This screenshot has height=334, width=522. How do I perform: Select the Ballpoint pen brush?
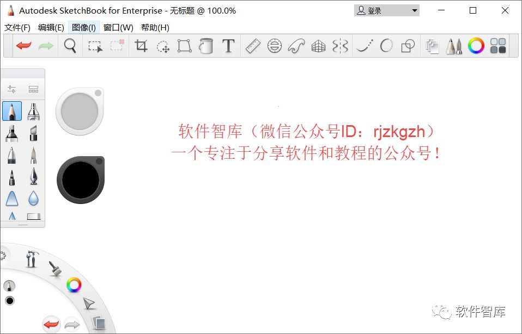(11, 155)
